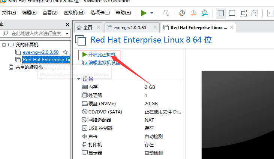The height and width of the screenshot is (159, 274).
Task: Open the 编辑(E) menu
Action: click(x=29, y=13)
